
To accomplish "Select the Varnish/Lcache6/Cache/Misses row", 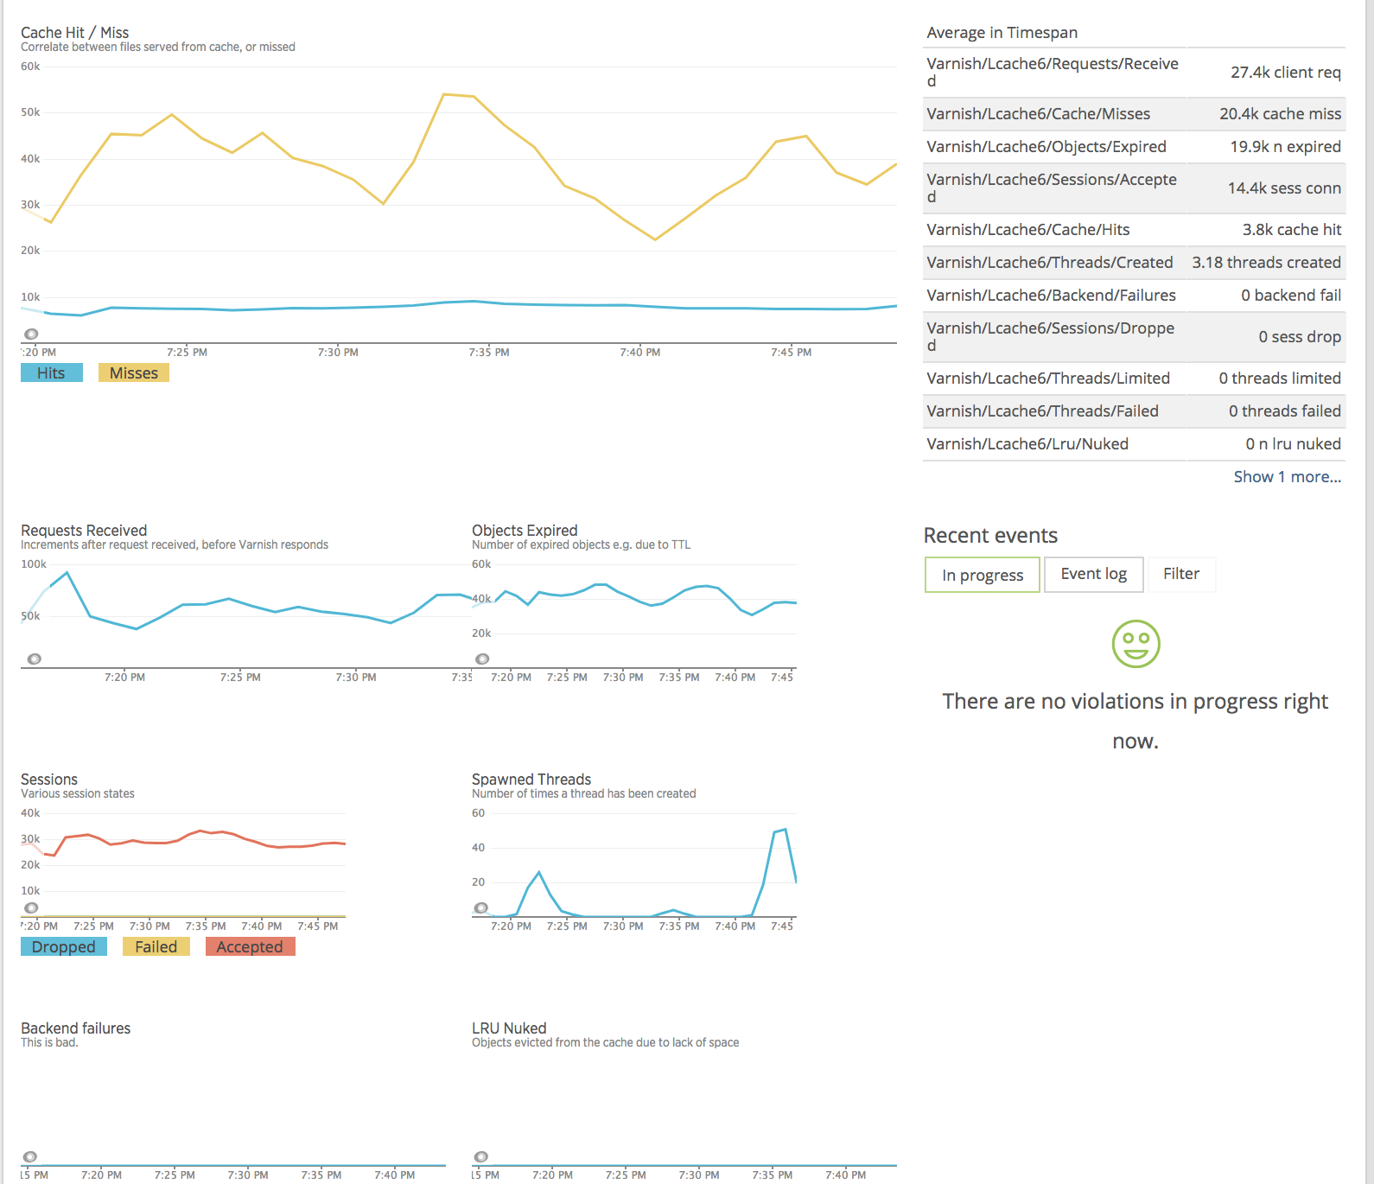I will coord(1134,114).
